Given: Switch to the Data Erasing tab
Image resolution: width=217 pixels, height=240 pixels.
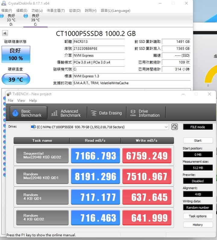Looking at the screenshot, I should coord(107,113).
